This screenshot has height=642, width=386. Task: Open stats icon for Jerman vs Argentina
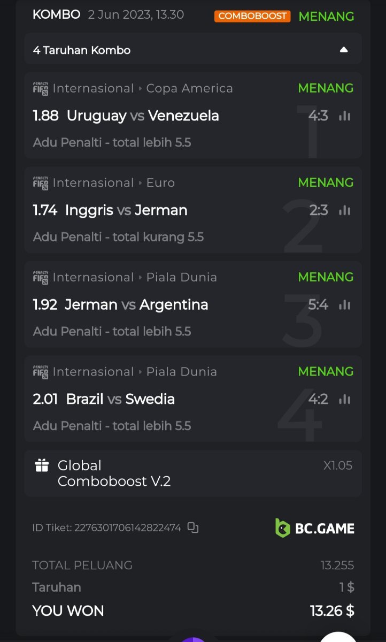click(345, 305)
